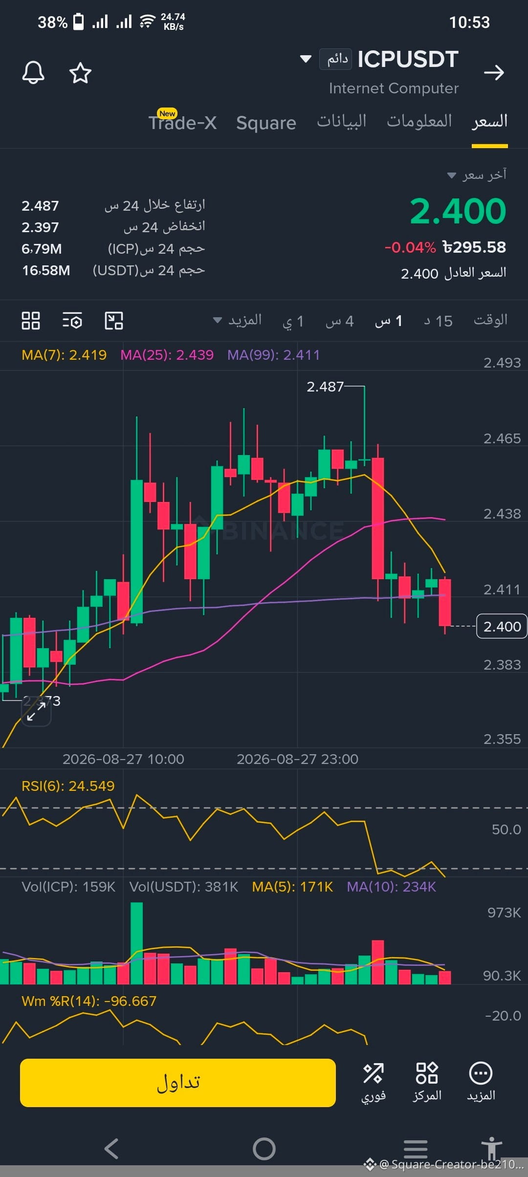
Task: Tap the 24h USDT volume 16.58M
Action: pos(46,270)
